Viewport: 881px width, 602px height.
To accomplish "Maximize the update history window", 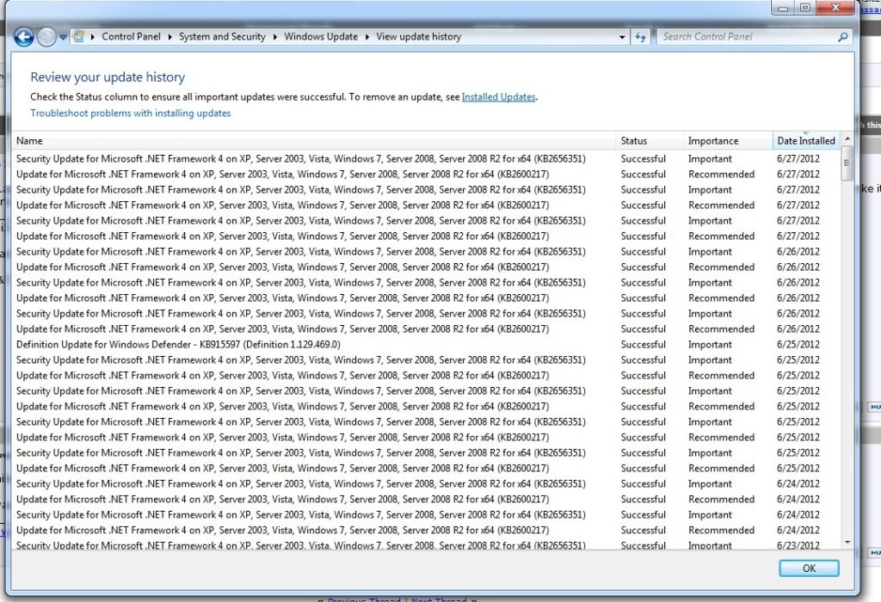I will tap(805, 8).
